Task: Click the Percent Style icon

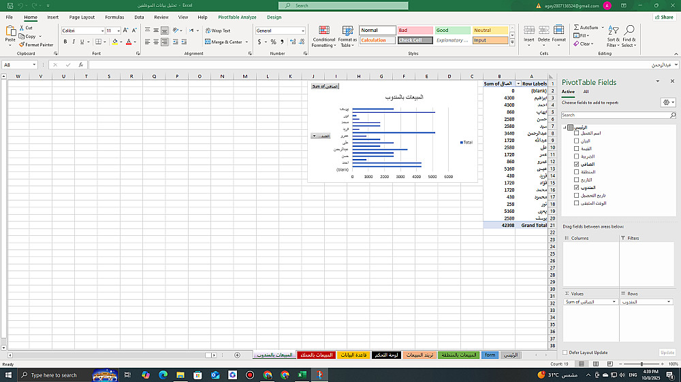Action: tap(273, 42)
